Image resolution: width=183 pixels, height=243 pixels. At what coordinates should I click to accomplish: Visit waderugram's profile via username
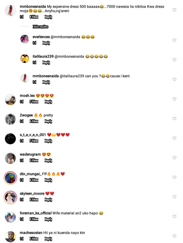coord(30,154)
